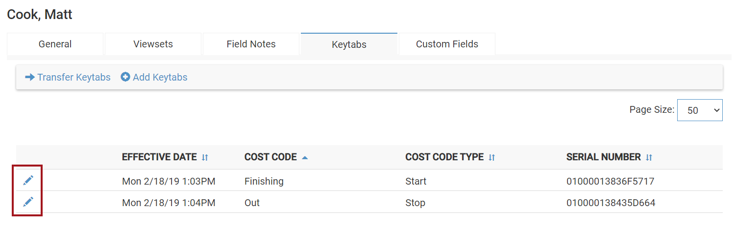Select serial number 01000013836F5717 cell

pos(610,181)
